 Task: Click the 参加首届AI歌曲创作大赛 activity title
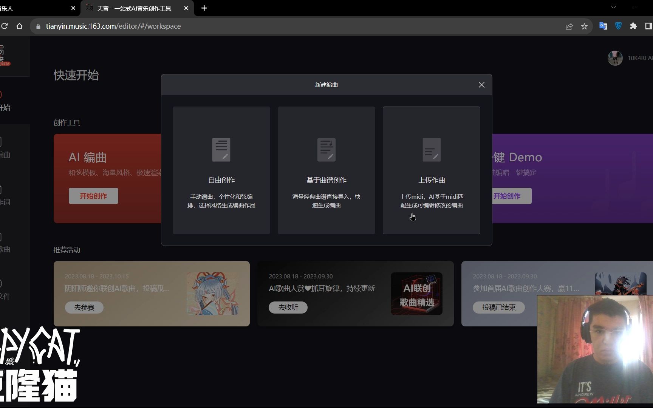coord(526,288)
